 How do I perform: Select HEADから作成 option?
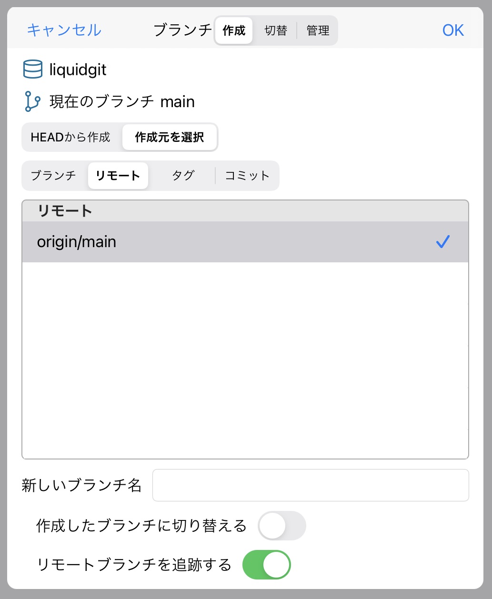coord(70,137)
